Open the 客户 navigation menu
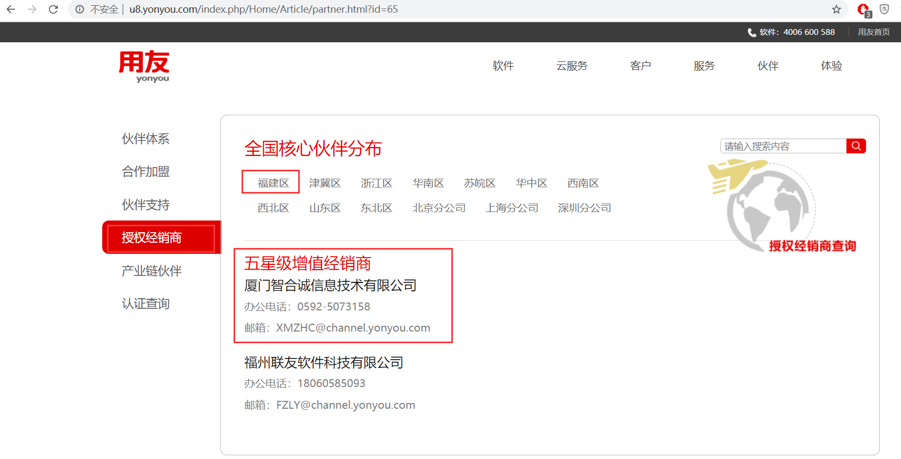Viewport: 901px width, 459px height. point(641,66)
